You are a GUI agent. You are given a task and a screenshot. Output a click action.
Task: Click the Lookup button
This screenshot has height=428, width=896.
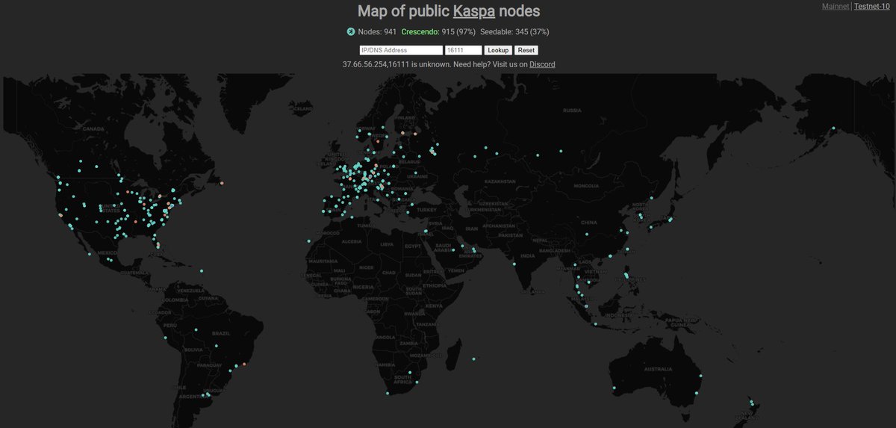click(x=498, y=50)
